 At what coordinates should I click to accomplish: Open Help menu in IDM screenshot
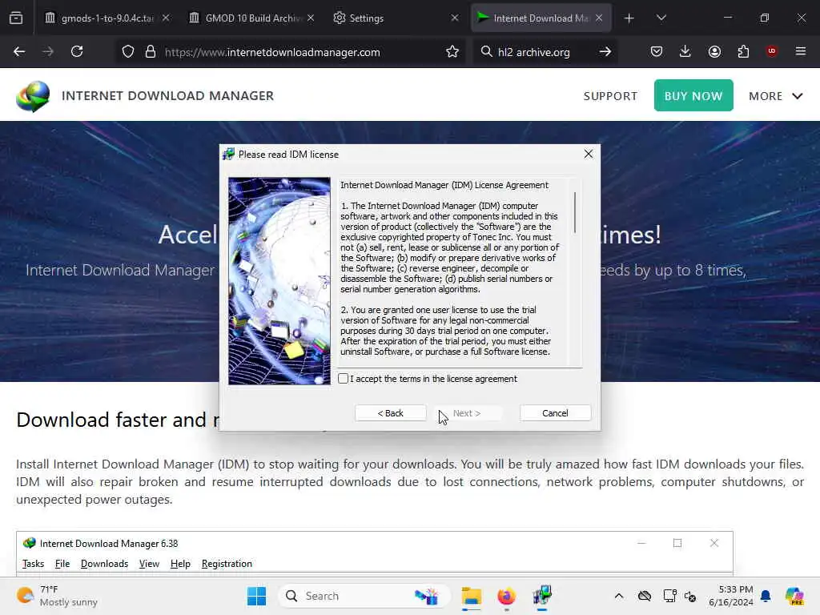pyautogui.click(x=180, y=564)
